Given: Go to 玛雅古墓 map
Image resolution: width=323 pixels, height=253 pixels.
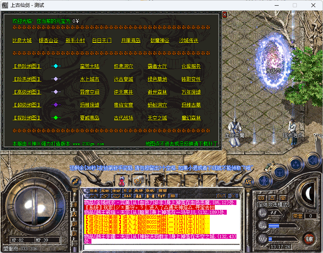Looking at the screenshot, I should (191, 105).
